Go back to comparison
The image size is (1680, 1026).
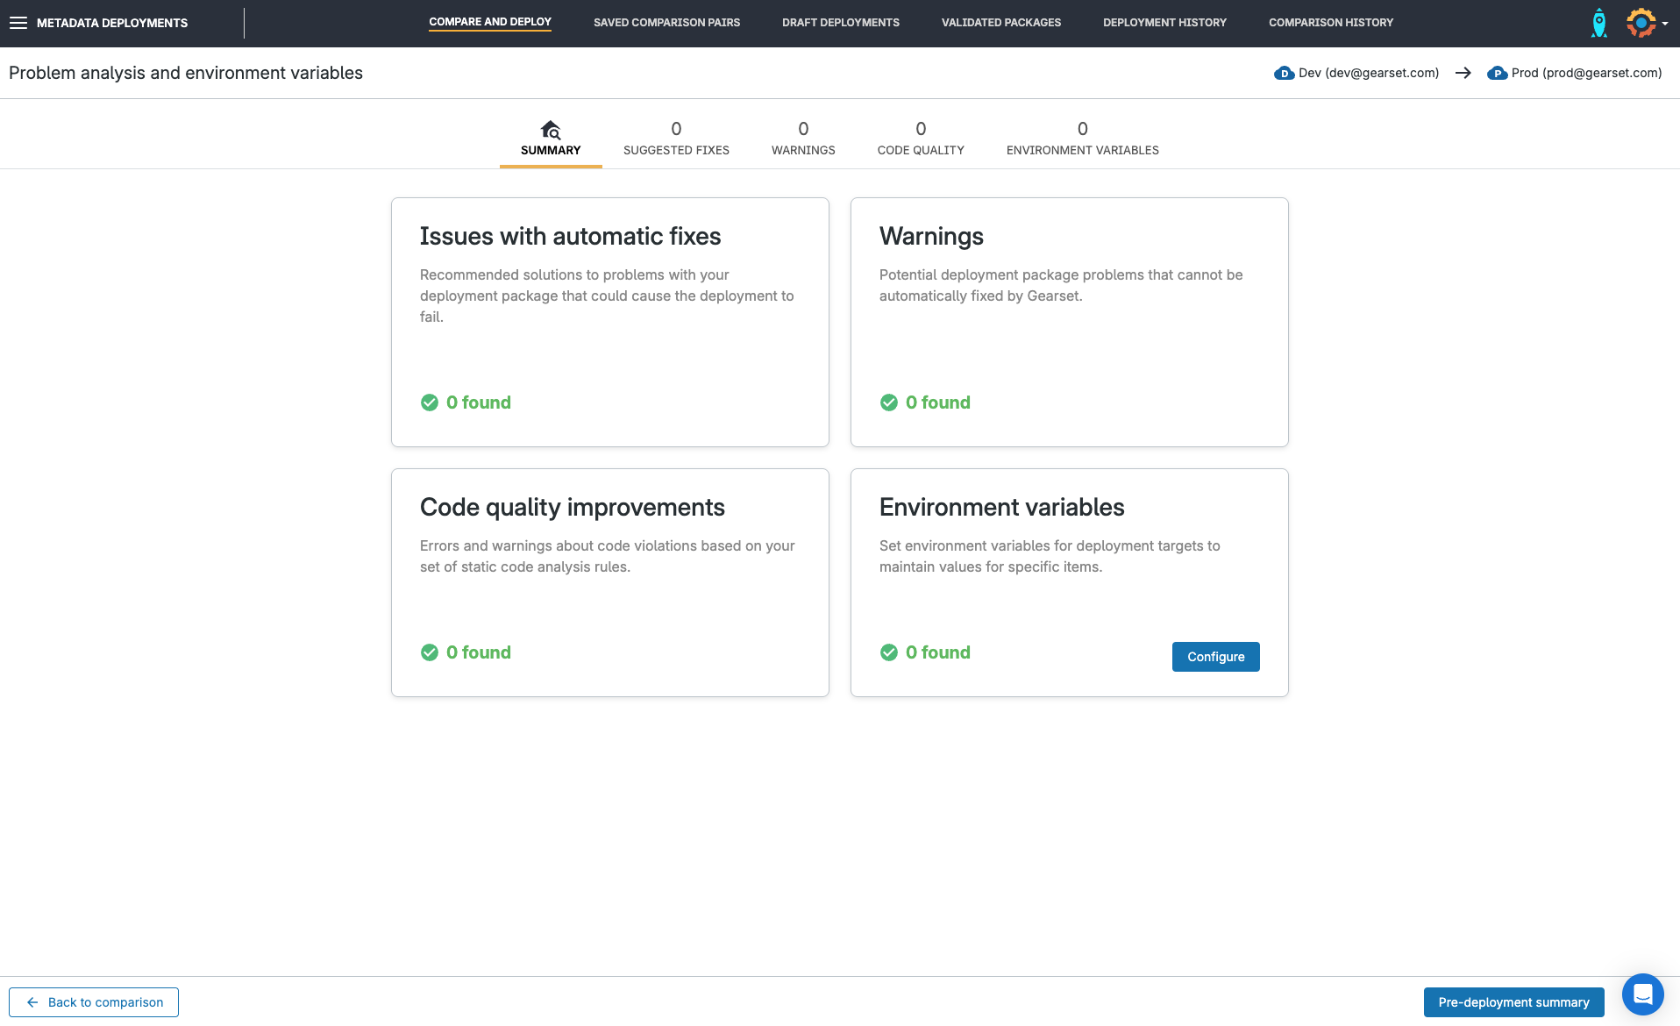(94, 1002)
